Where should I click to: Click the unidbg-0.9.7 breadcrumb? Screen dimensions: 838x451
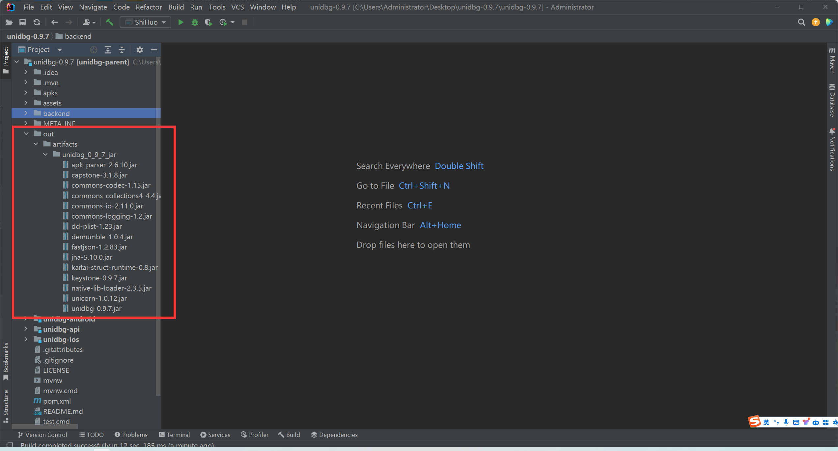point(28,36)
